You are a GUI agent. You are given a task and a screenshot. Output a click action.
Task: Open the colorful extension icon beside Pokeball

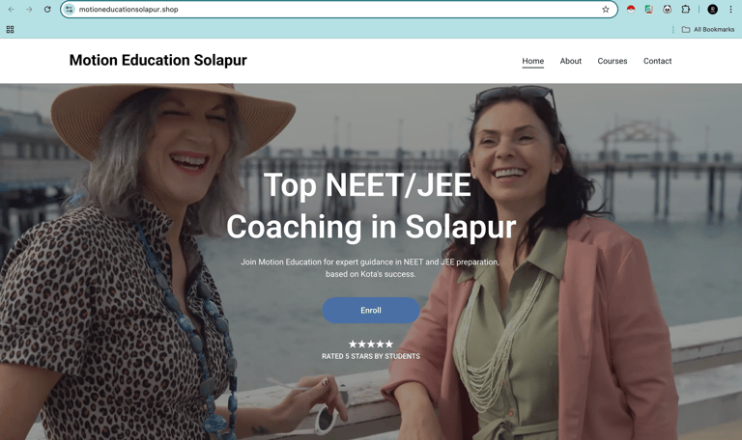(x=649, y=9)
